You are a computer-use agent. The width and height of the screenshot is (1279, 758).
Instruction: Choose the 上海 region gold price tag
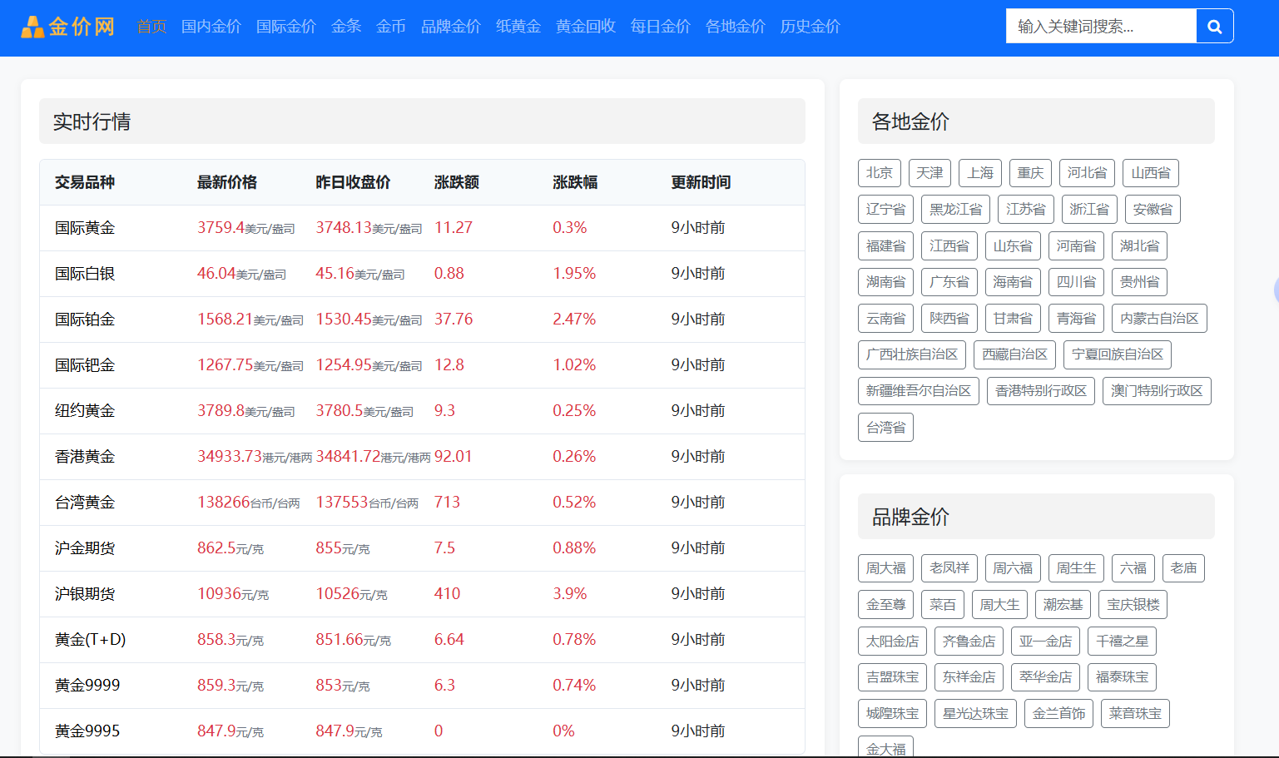[x=979, y=173]
